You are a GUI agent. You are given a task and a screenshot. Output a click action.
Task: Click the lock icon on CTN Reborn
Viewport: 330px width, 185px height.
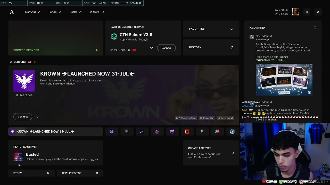(x=129, y=50)
